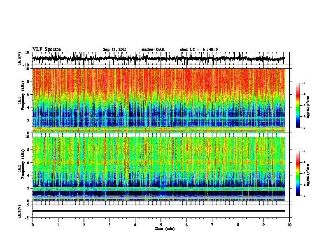Click the "-5" tick on ch.3(V) axis
The width and height of the screenshot is (326, 252).
coord(28,218)
